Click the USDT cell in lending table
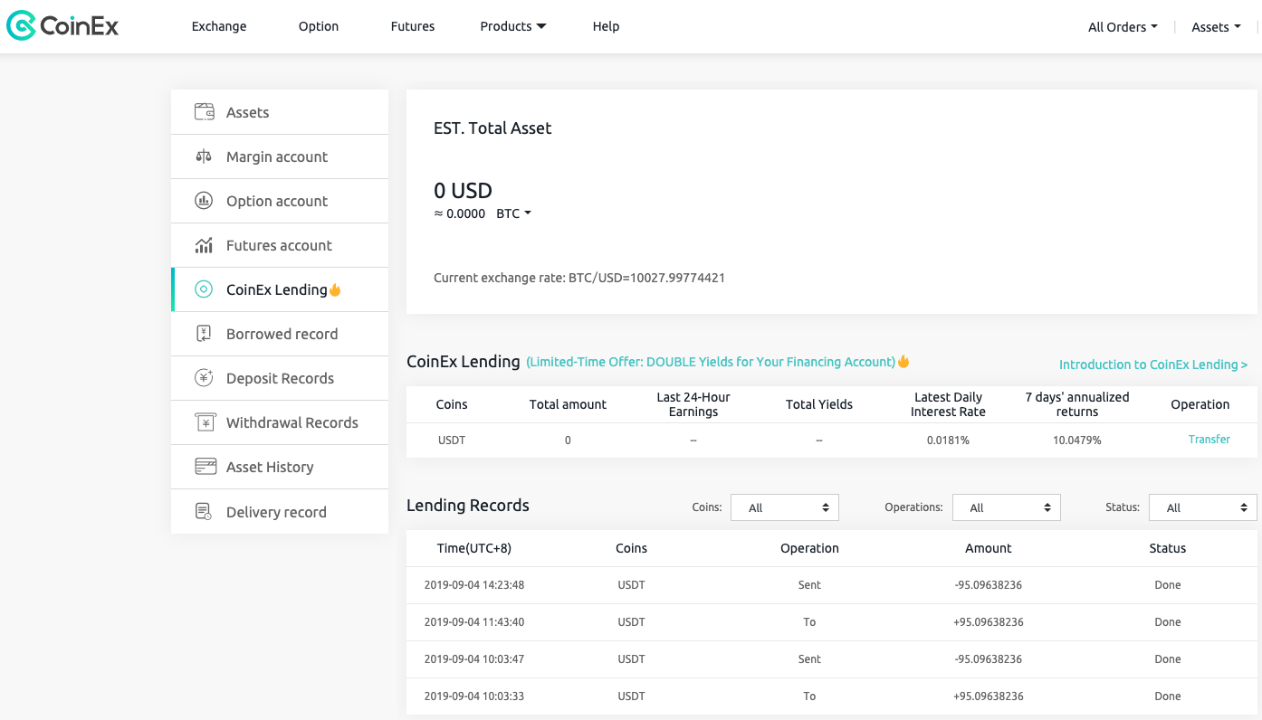 pos(452,441)
